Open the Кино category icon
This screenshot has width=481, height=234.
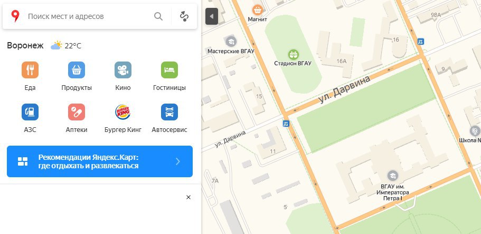[x=123, y=70]
